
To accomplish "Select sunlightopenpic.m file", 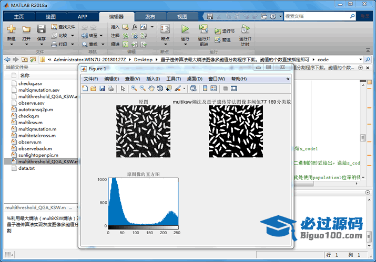I will [38, 155].
